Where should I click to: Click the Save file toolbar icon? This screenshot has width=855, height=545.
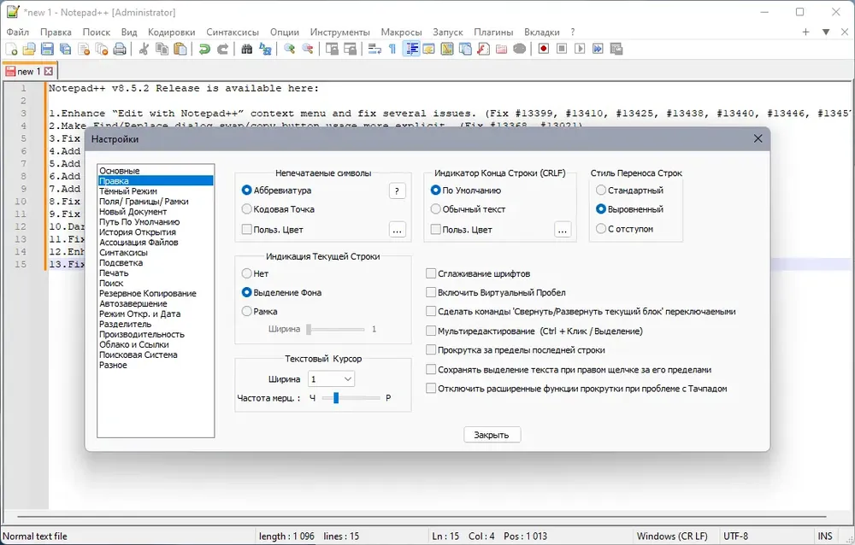pos(47,49)
